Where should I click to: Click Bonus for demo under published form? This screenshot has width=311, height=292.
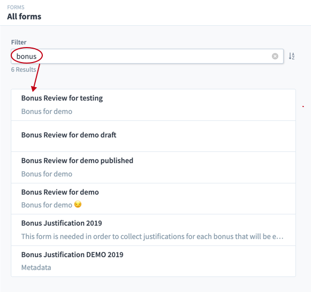(x=47, y=174)
